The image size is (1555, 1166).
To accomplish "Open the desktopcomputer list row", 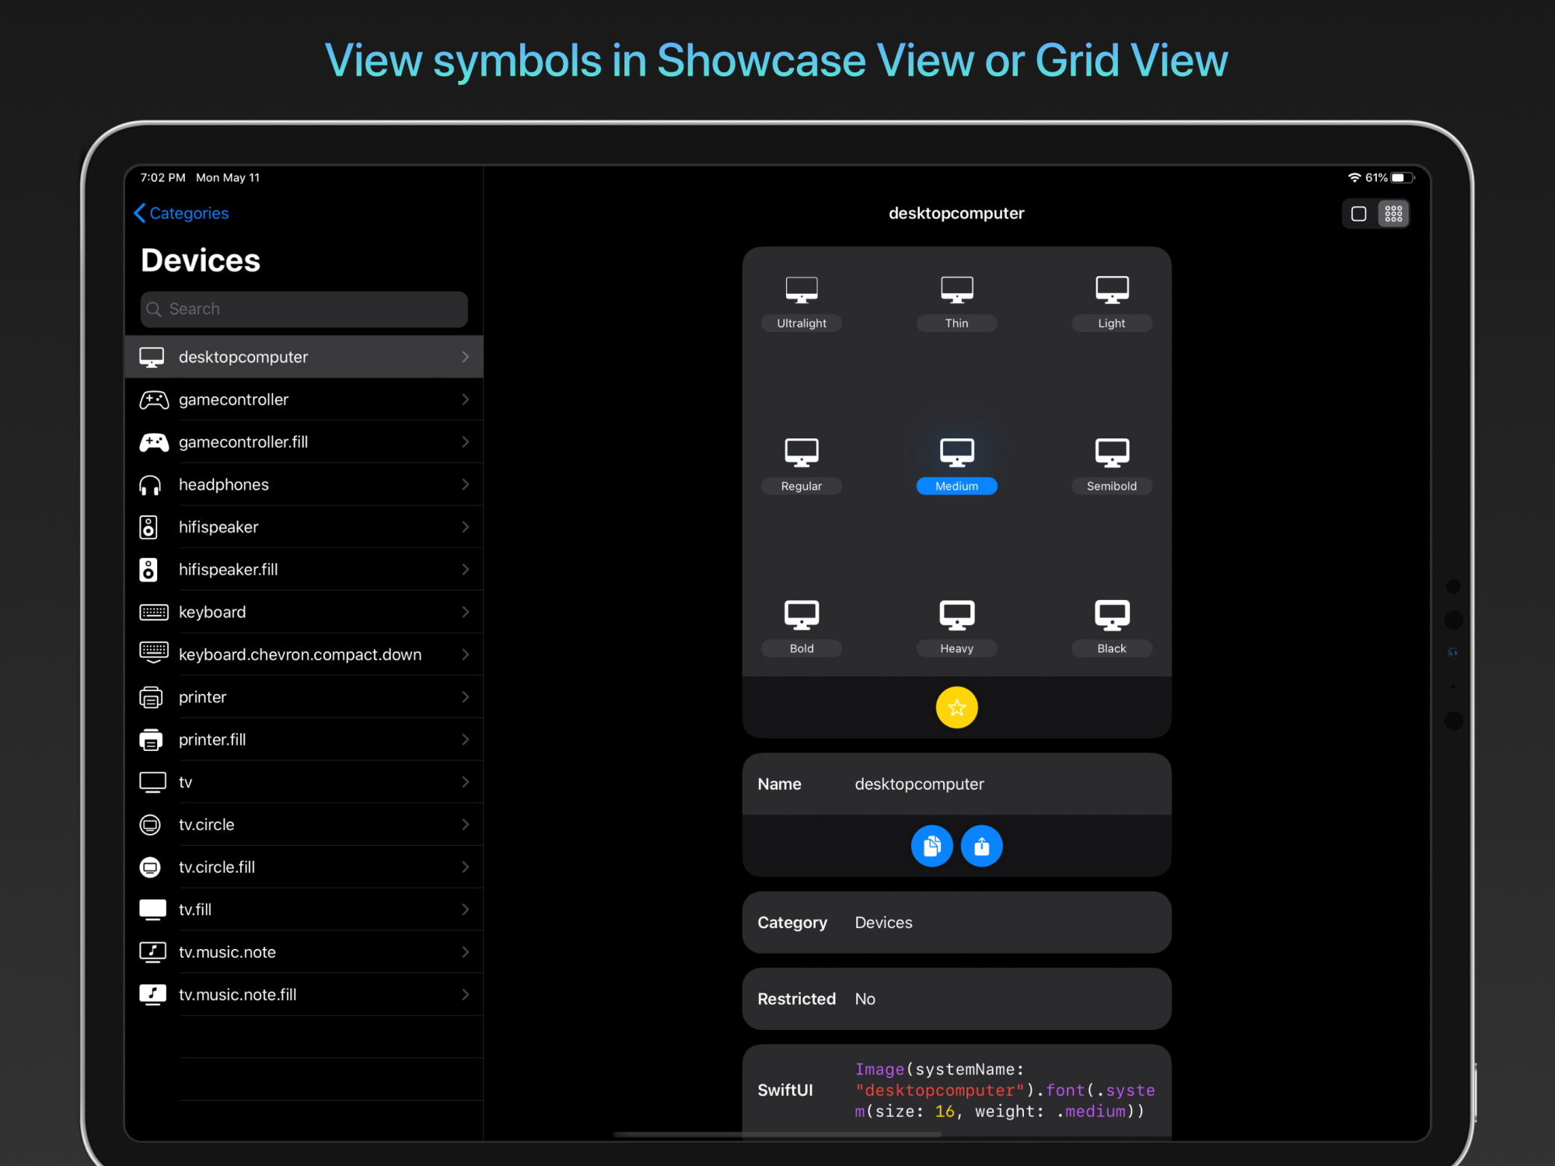I will [x=304, y=357].
